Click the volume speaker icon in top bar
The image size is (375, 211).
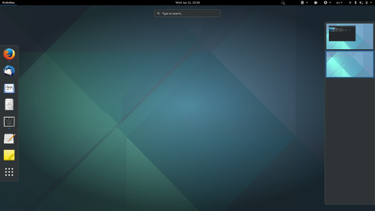(x=361, y=3)
